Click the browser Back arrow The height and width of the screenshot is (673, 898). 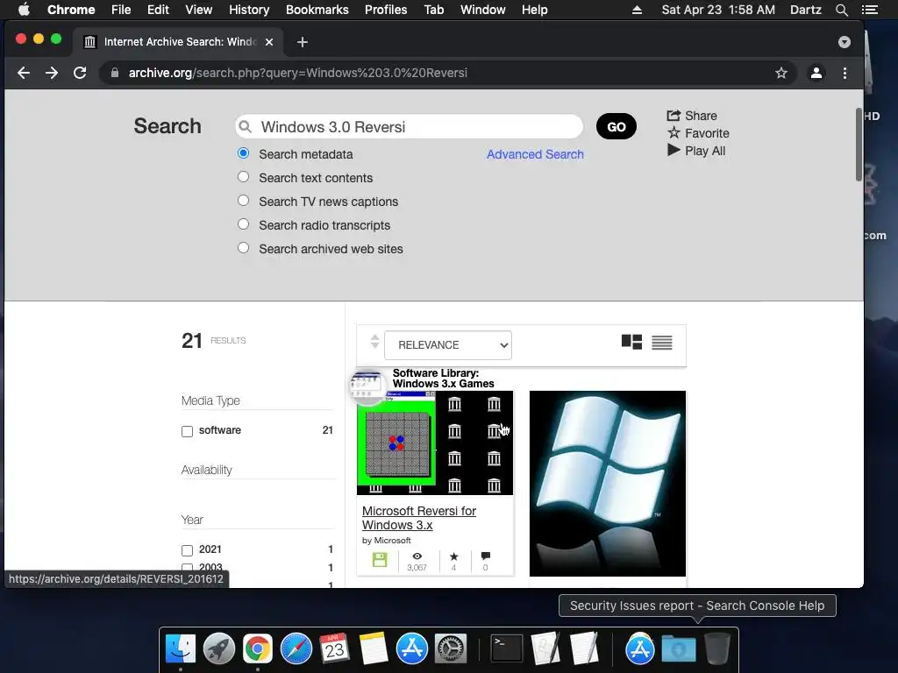click(x=24, y=73)
